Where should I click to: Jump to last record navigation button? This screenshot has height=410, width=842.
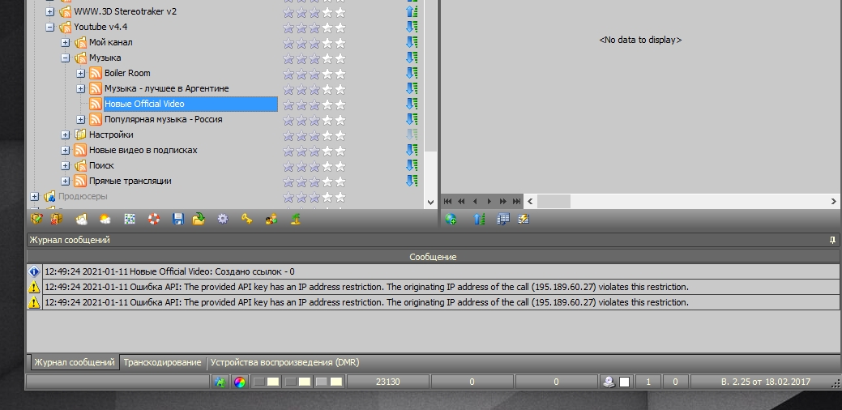[515, 201]
